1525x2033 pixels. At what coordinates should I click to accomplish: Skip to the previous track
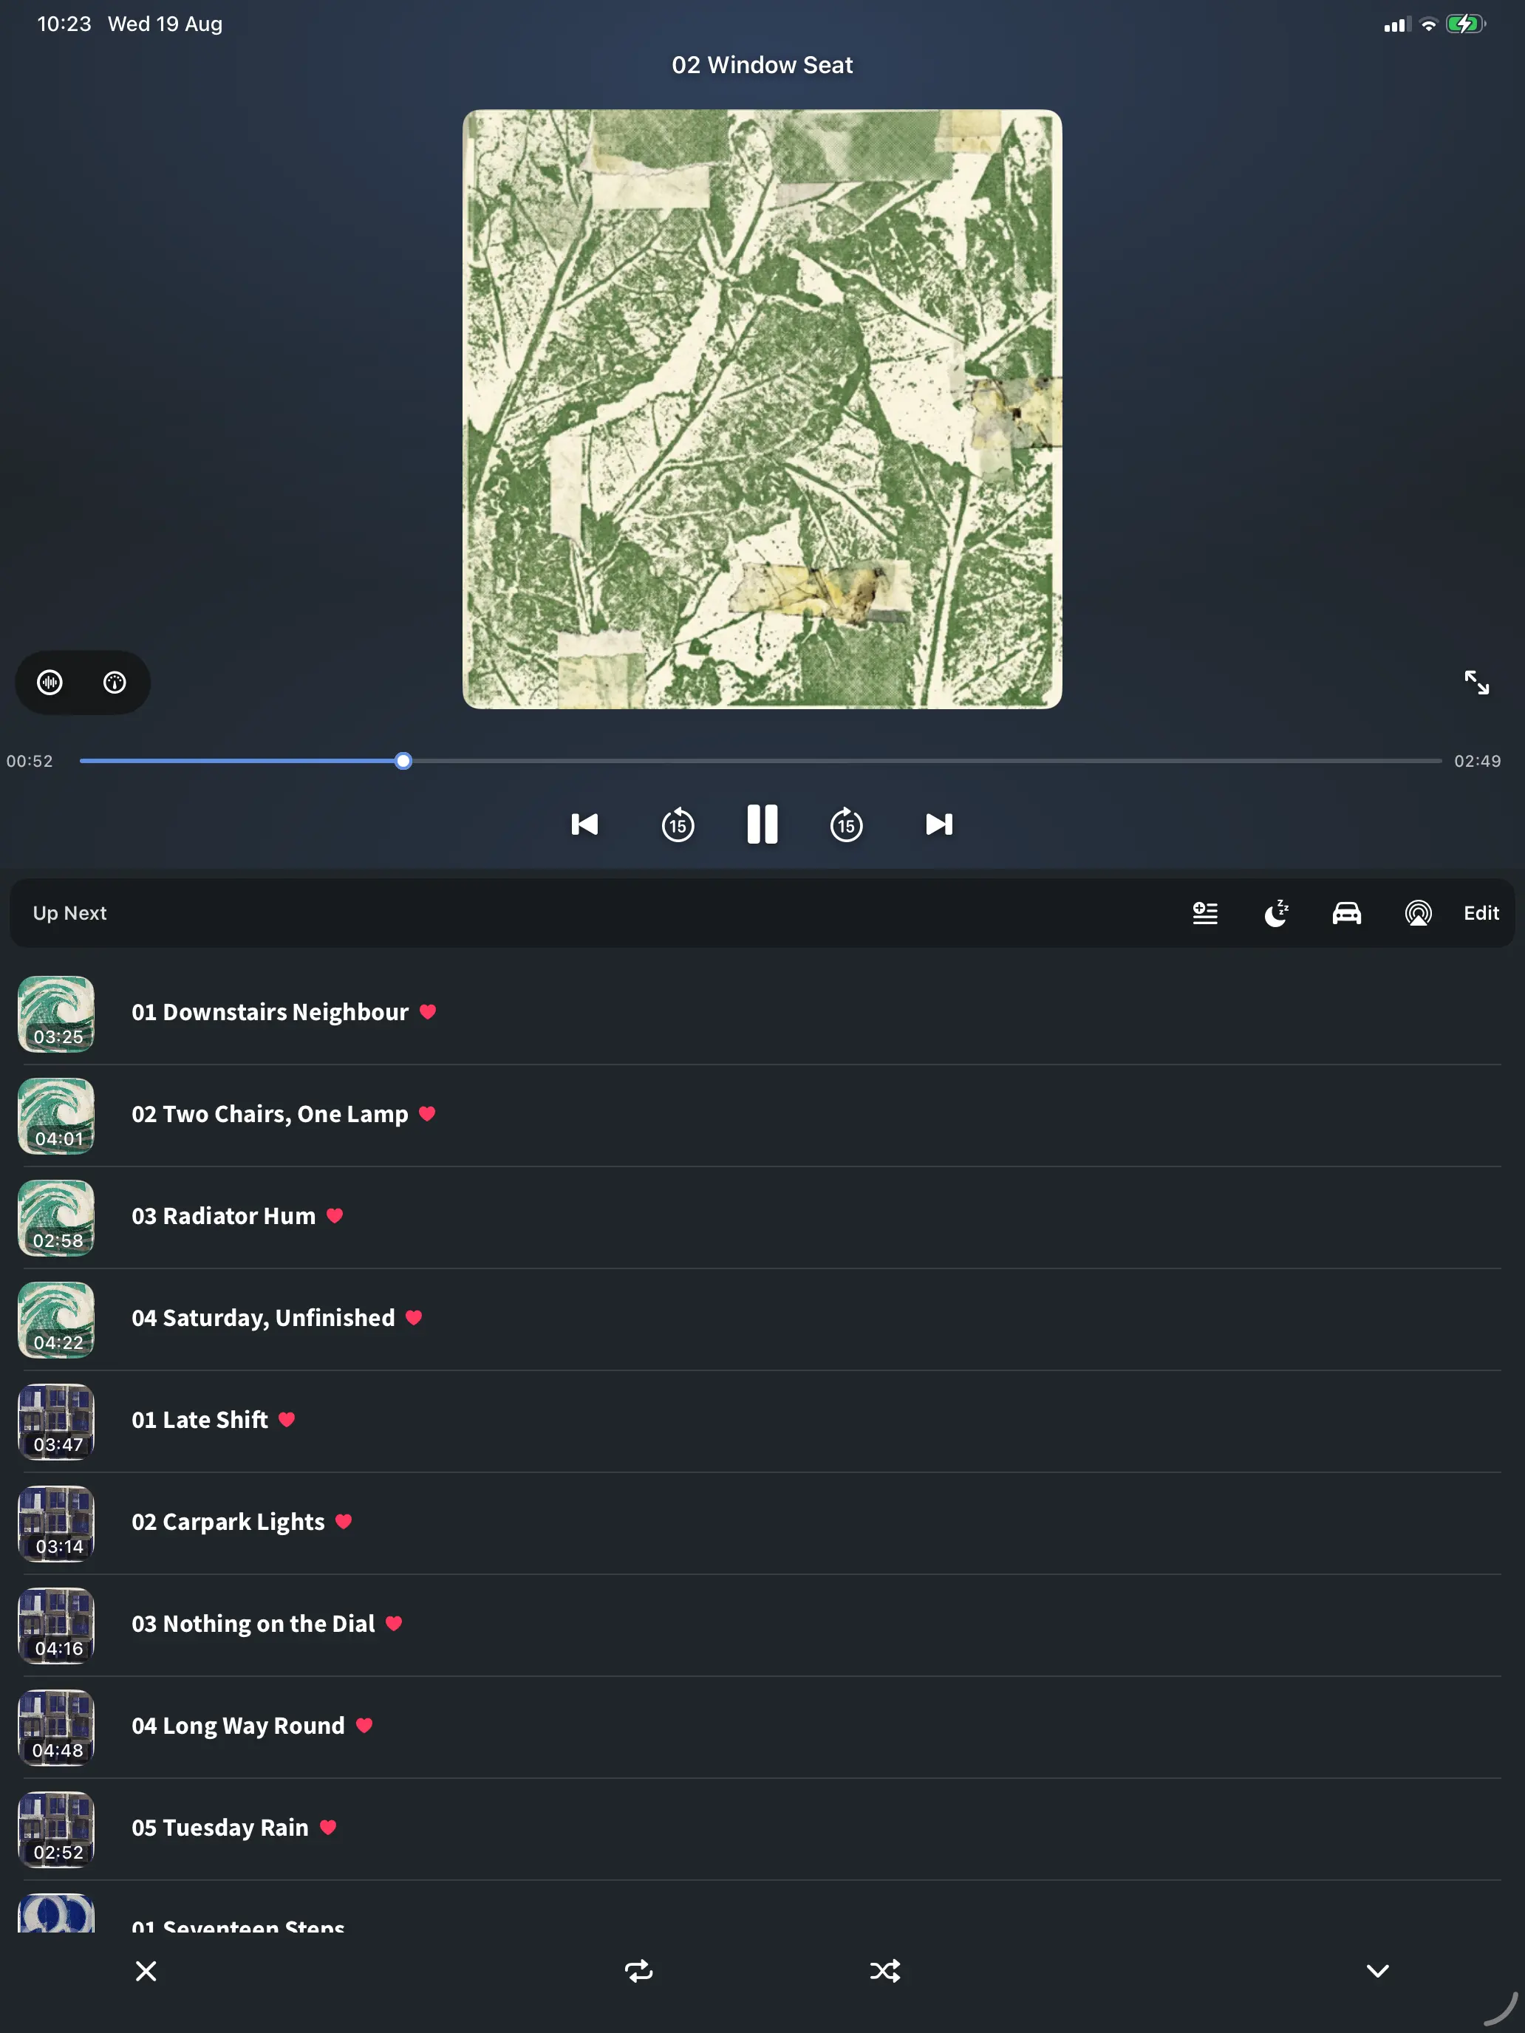(584, 824)
